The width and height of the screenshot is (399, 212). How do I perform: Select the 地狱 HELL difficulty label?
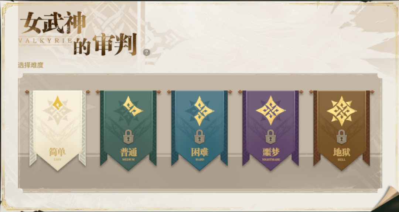point(341,154)
